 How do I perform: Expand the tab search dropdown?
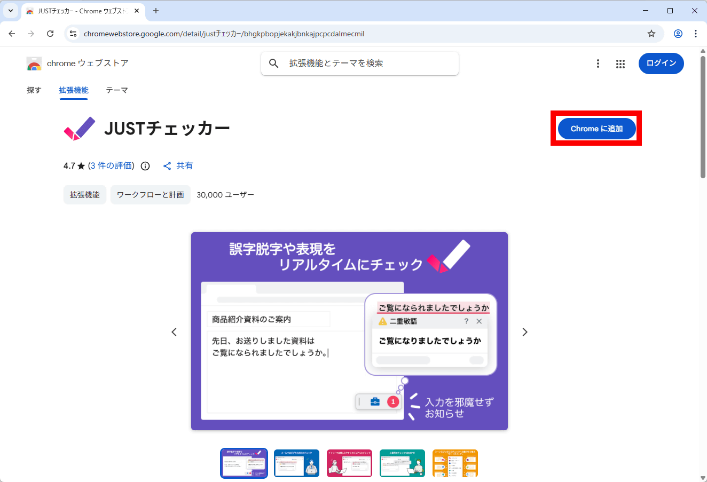click(11, 11)
